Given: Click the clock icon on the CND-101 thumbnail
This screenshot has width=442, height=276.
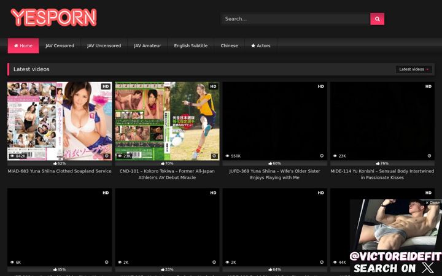Looking at the screenshot, I should pyautogui.click(x=214, y=156).
